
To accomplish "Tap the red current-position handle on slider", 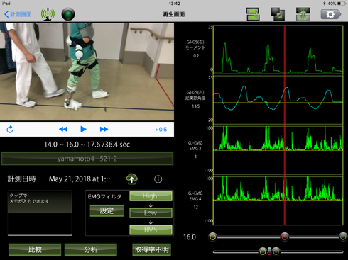I will 285,237.
